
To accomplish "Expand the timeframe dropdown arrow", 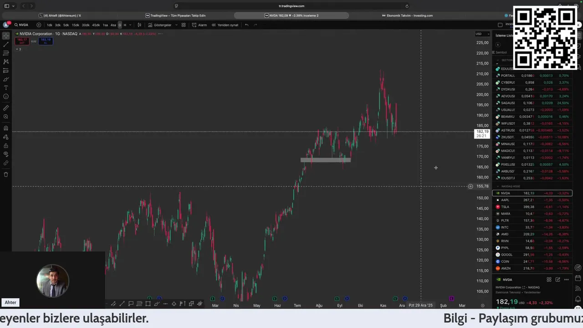I will click(131, 25).
